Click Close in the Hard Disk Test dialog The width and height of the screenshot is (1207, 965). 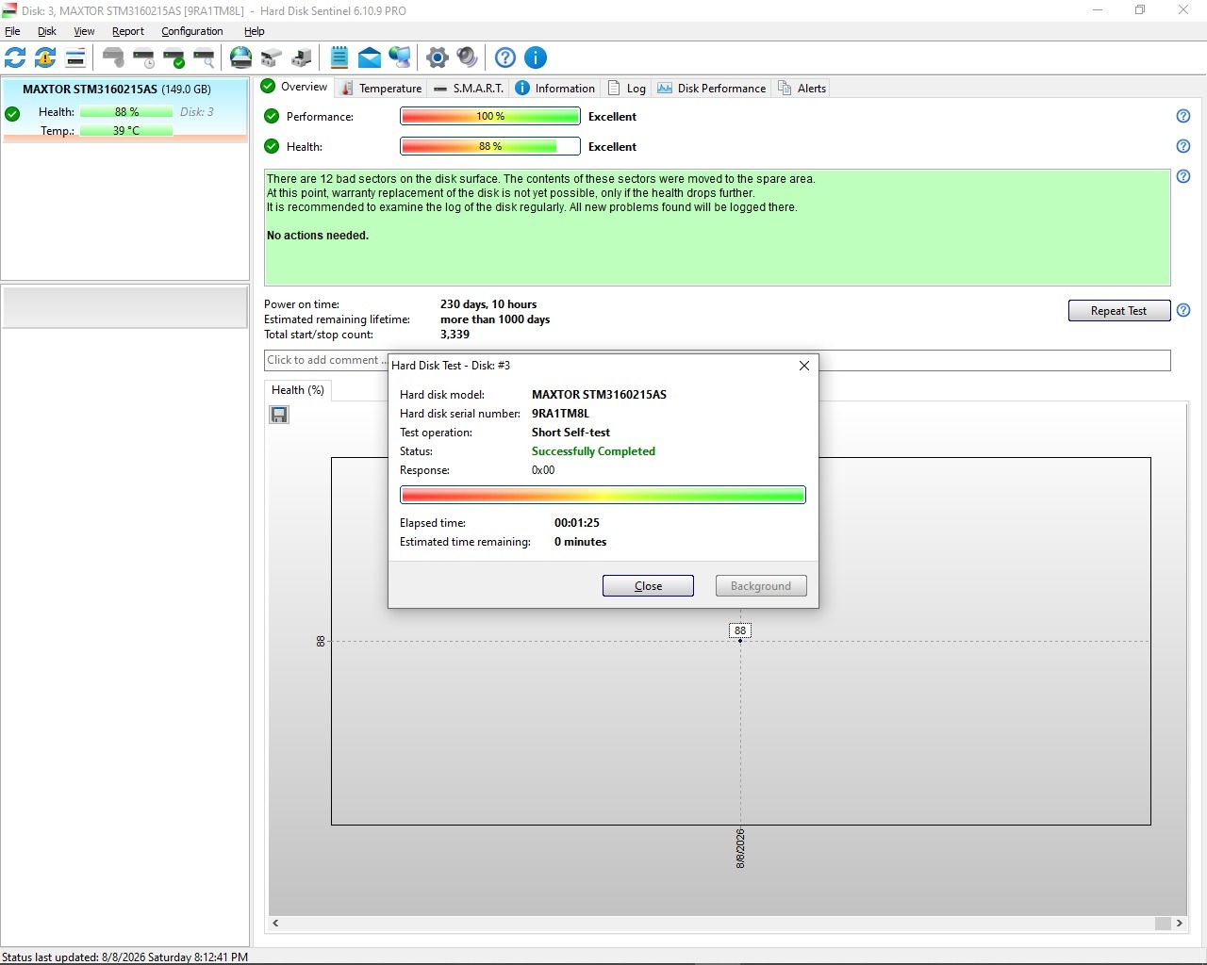(x=648, y=586)
